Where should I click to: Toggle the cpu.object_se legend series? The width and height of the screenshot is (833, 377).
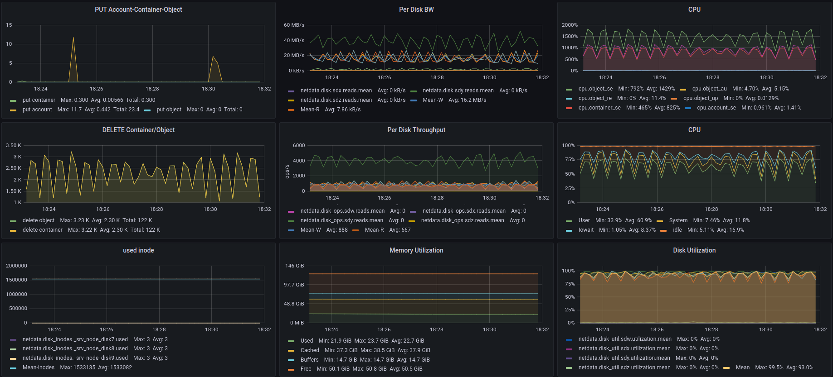click(595, 89)
